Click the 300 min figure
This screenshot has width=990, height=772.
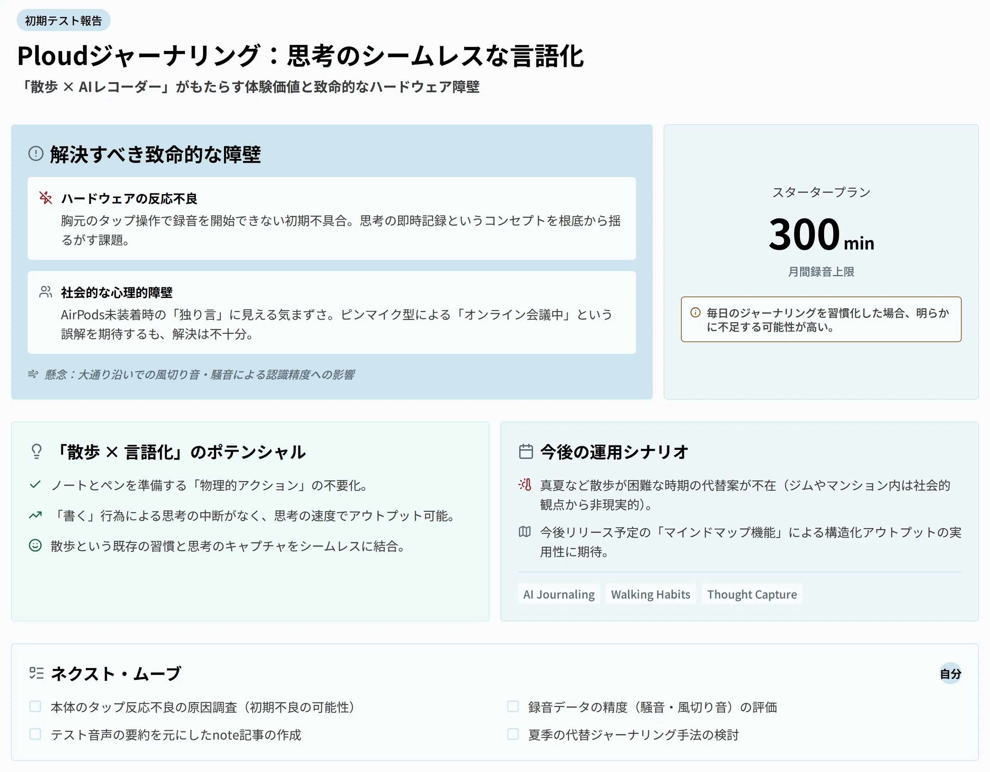pos(821,234)
